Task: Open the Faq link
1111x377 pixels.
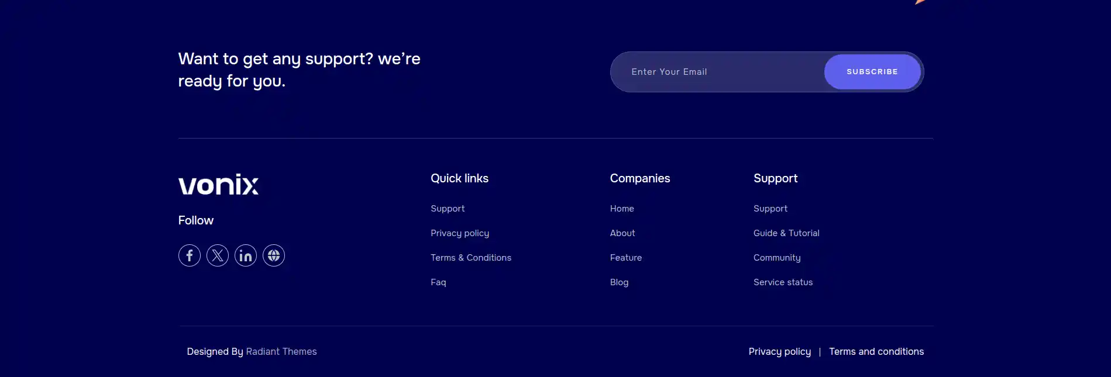Action: click(438, 282)
